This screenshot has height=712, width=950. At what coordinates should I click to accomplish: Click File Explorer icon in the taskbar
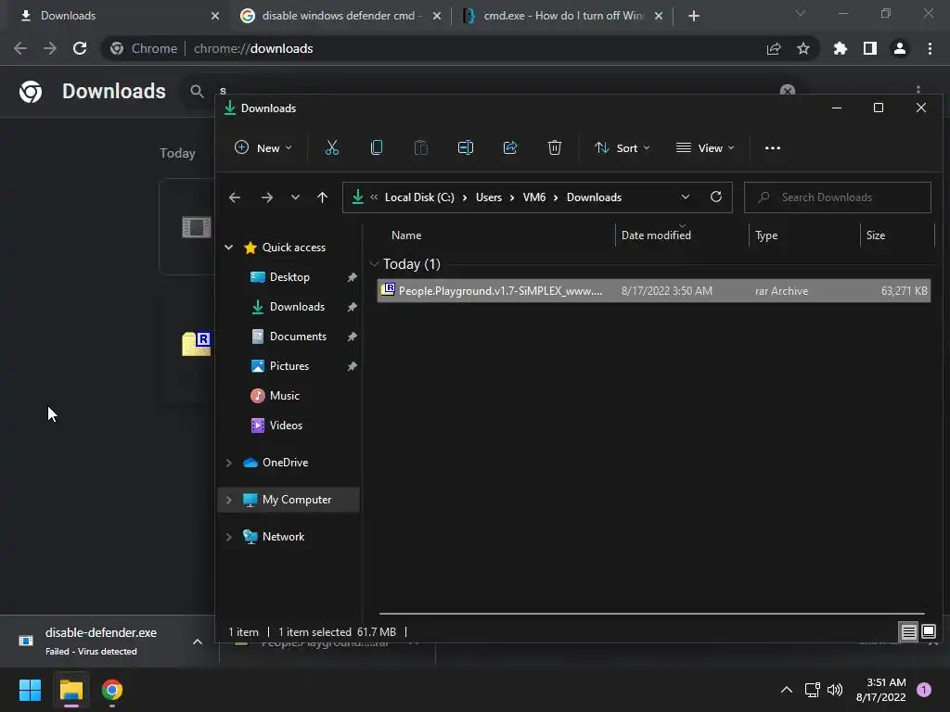point(71,690)
